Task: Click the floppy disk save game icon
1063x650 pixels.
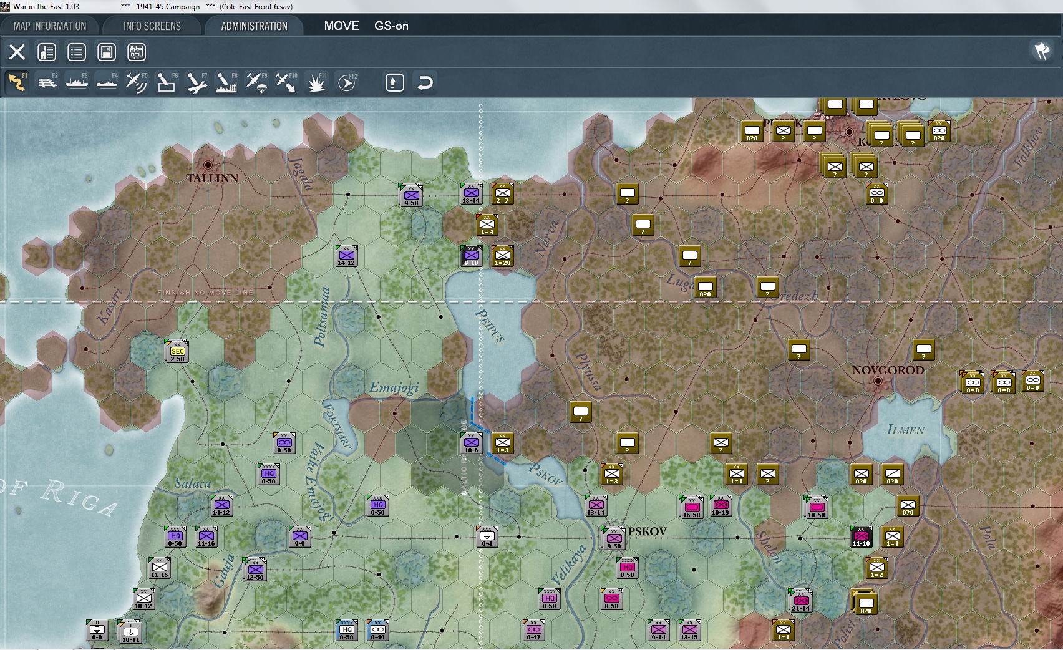Action: pyautogui.click(x=107, y=52)
